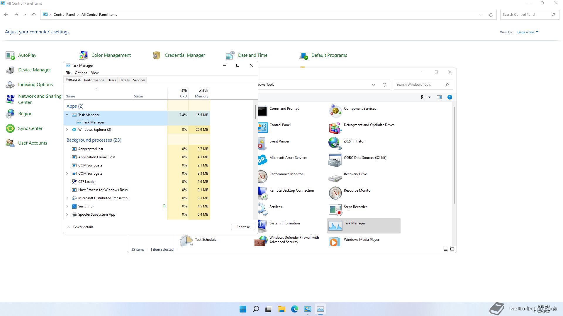Open Control Panel address bar history dropdown
The image size is (563, 316).
(x=480, y=15)
